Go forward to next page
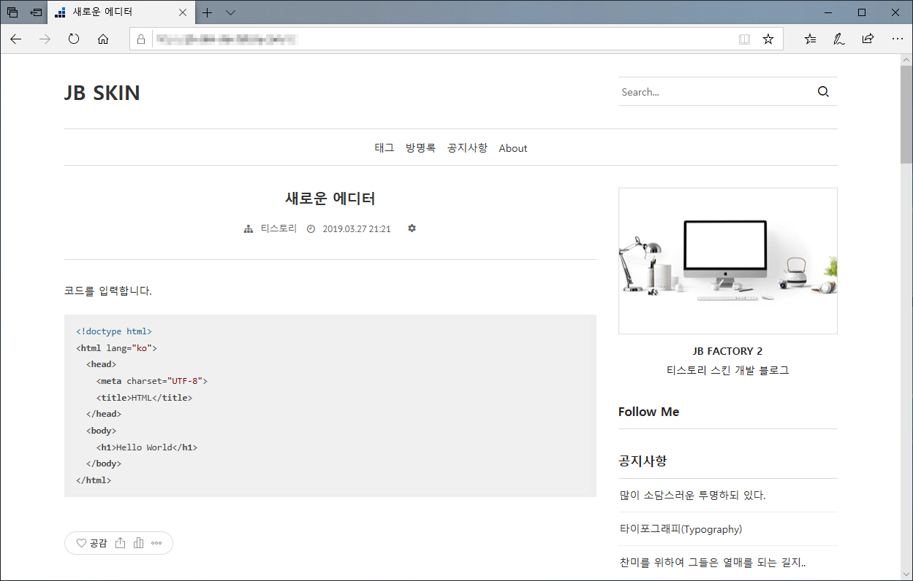 [x=45, y=39]
